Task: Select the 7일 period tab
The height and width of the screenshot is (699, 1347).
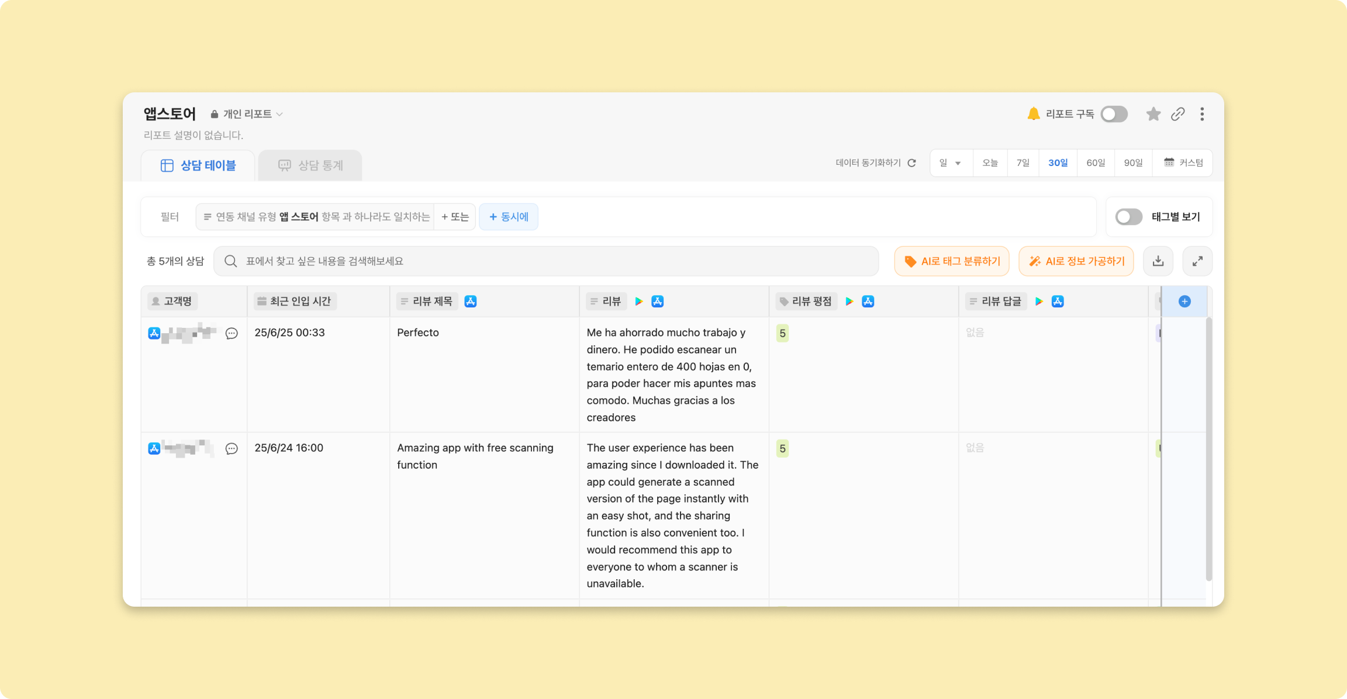Action: click(x=1023, y=163)
